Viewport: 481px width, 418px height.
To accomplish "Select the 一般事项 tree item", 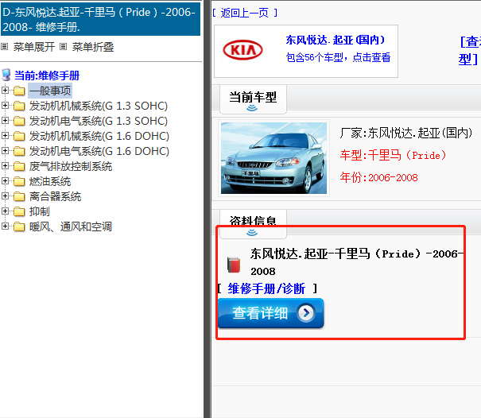I will 50,91.
